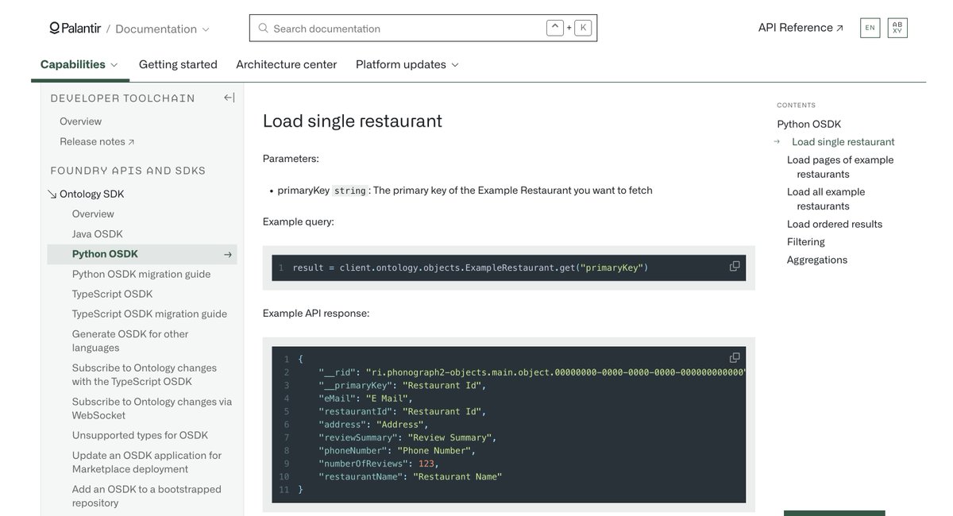Viewport: 953px width, 516px height.
Task: Open Overview under Developer Toolchain
Action: click(x=80, y=121)
